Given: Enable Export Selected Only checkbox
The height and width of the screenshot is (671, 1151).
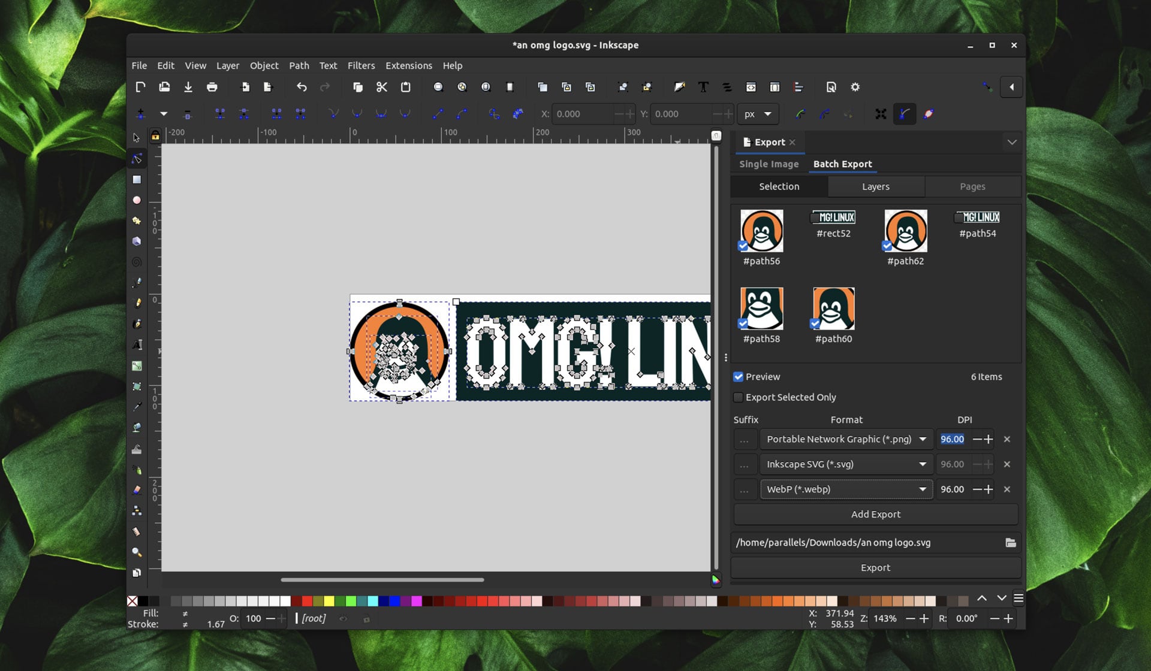Looking at the screenshot, I should coord(739,397).
